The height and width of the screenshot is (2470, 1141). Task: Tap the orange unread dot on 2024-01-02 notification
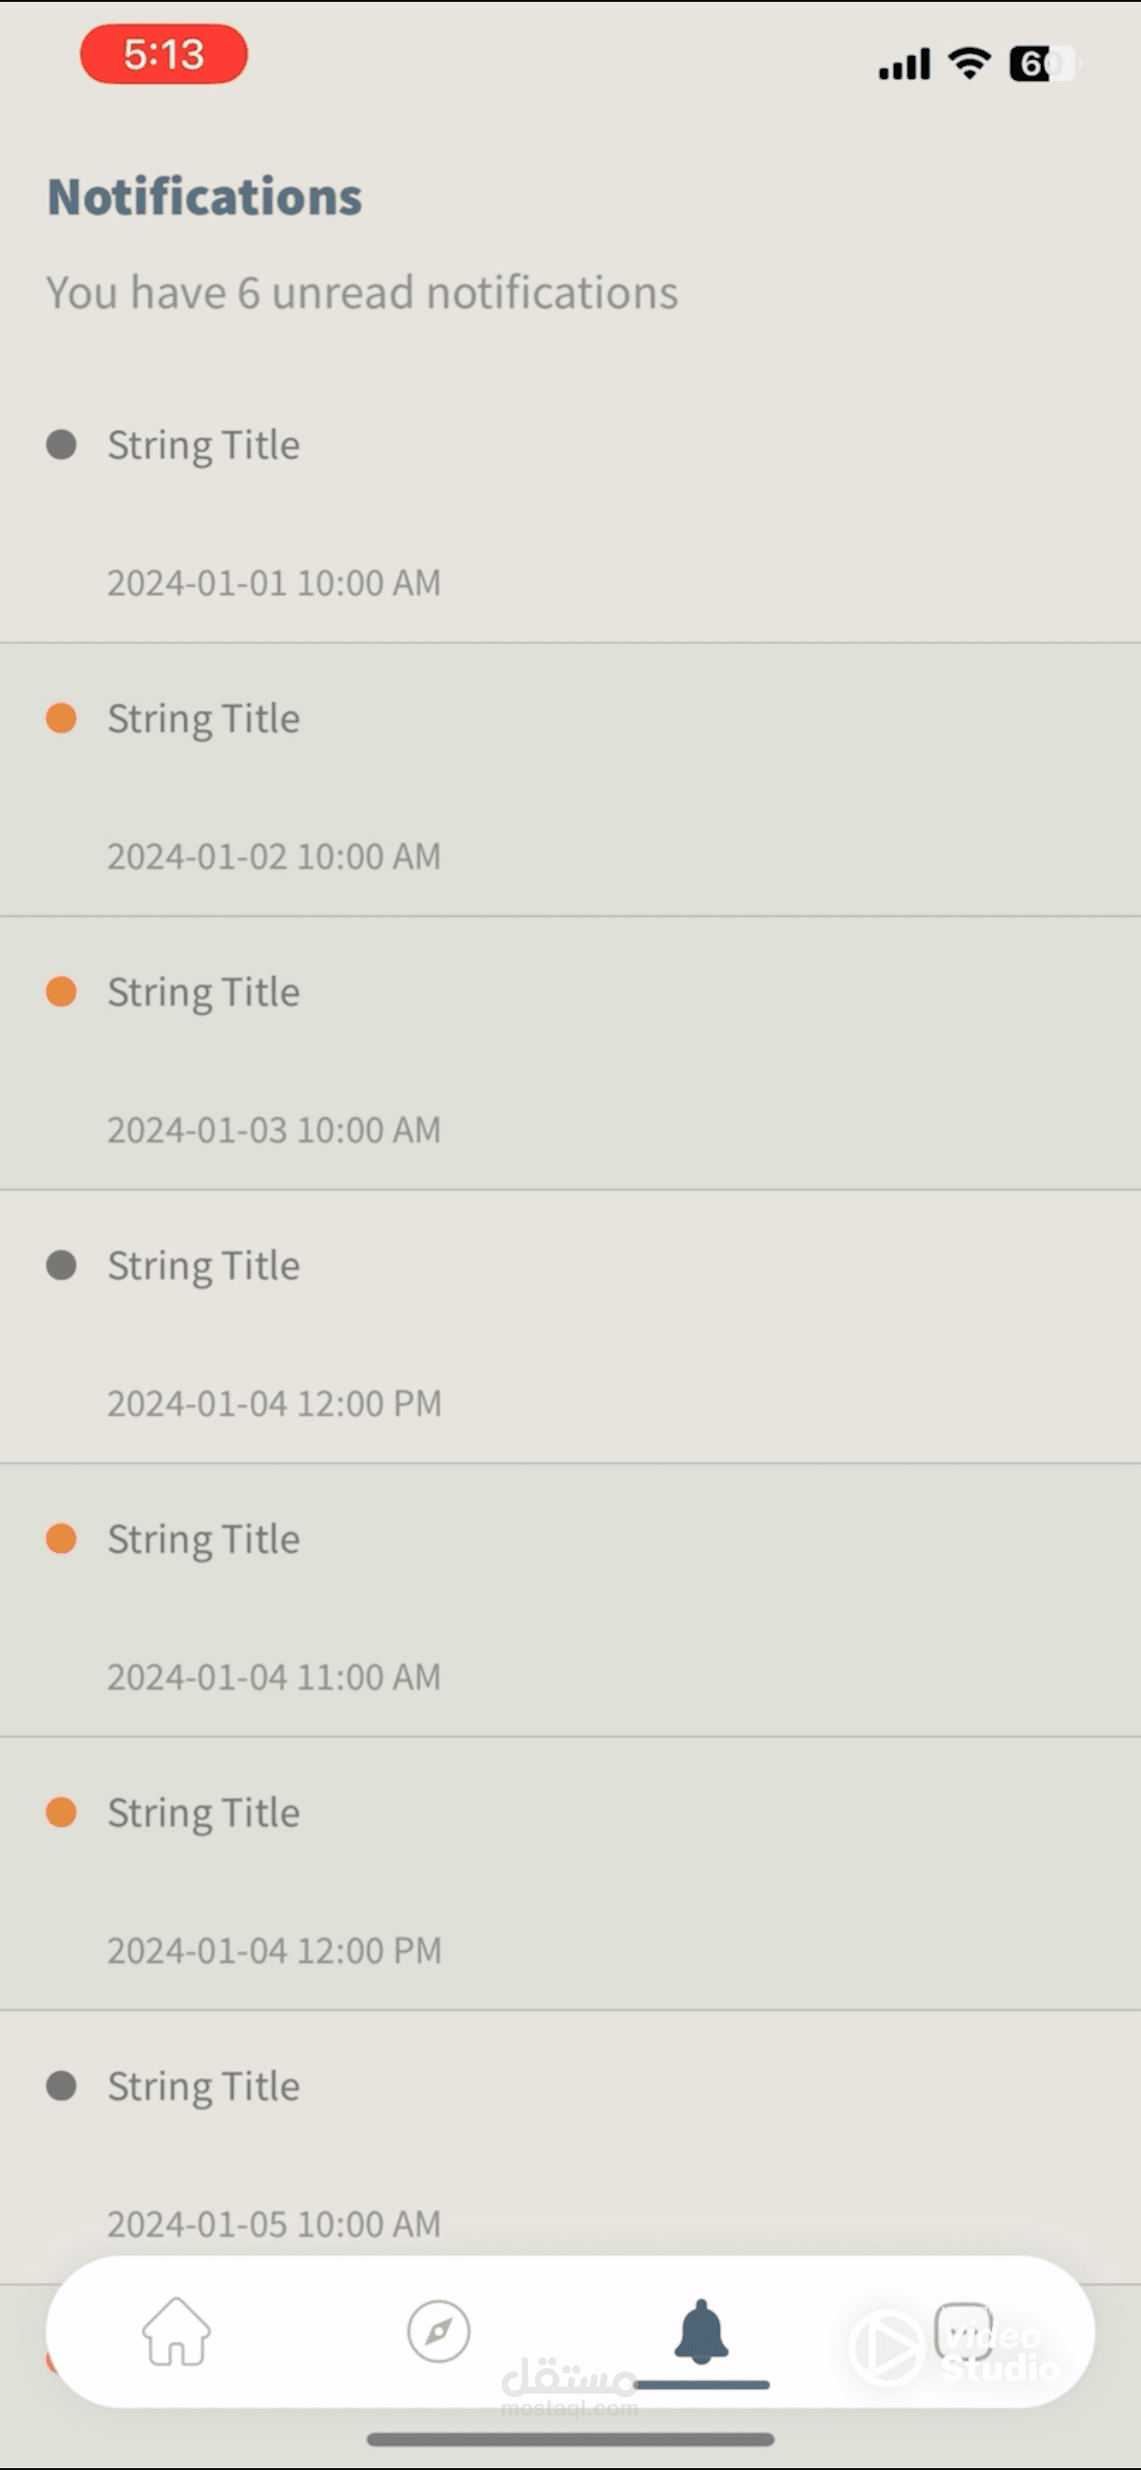click(62, 719)
